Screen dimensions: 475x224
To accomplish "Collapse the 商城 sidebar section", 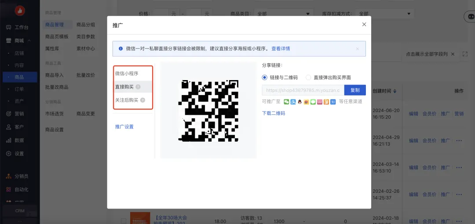I will (x=29, y=41).
